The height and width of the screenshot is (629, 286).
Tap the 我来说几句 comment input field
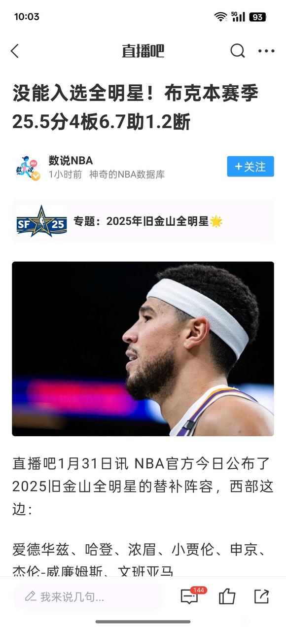(89, 597)
